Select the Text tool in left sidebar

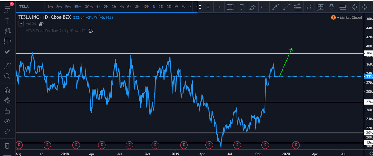pos(7,21)
